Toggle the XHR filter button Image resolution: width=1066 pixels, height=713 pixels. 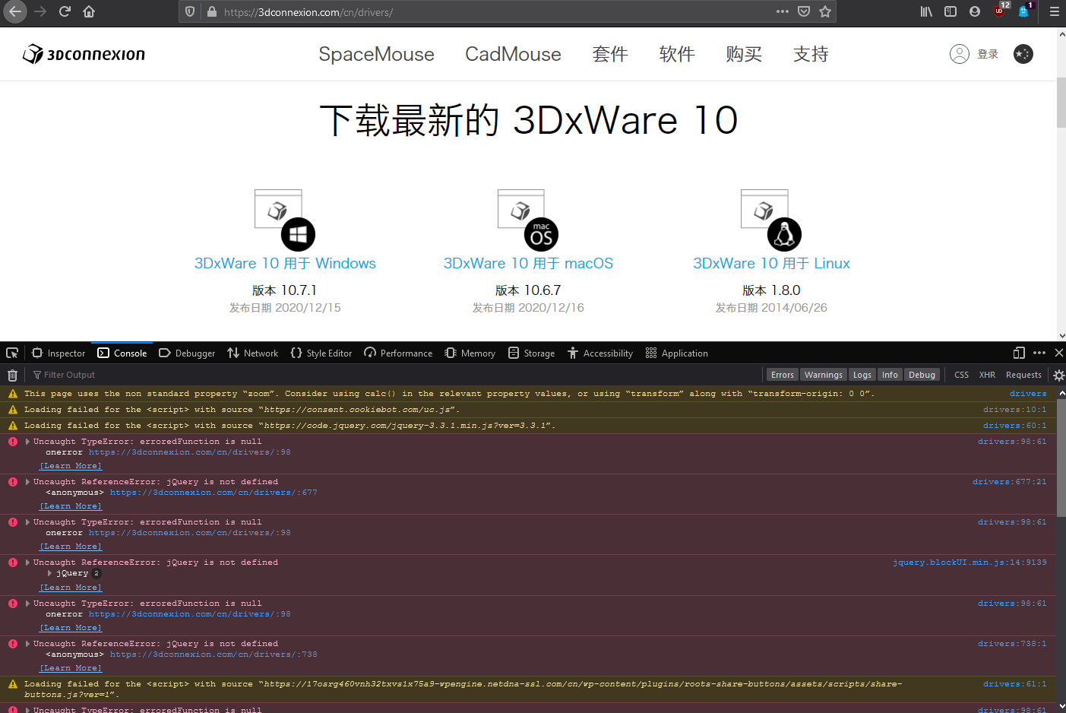coord(987,375)
